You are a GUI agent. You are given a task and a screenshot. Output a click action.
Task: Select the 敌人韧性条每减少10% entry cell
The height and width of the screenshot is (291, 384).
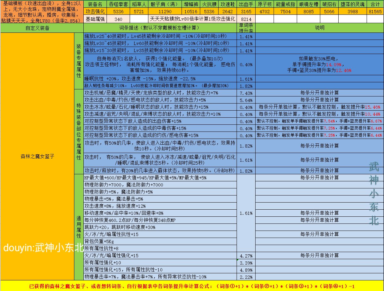160,86
